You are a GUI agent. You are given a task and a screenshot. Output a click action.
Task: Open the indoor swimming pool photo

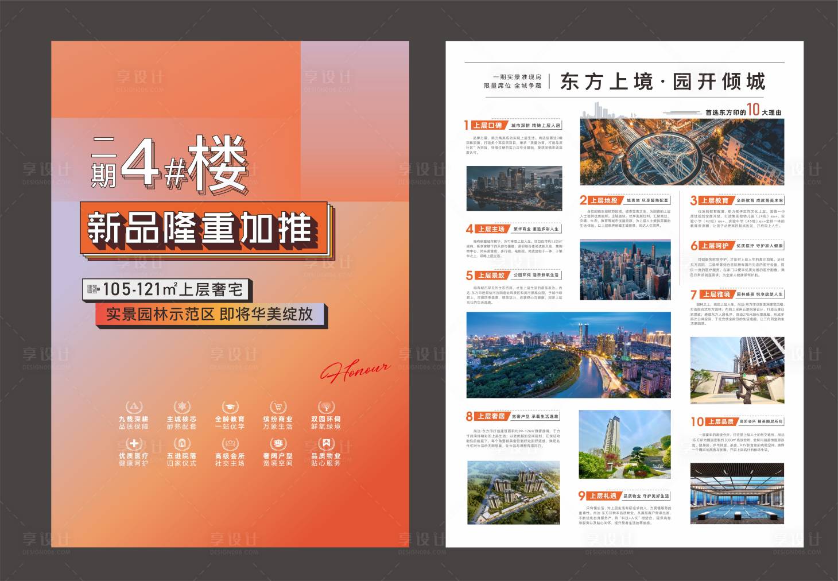(x=737, y=495)
